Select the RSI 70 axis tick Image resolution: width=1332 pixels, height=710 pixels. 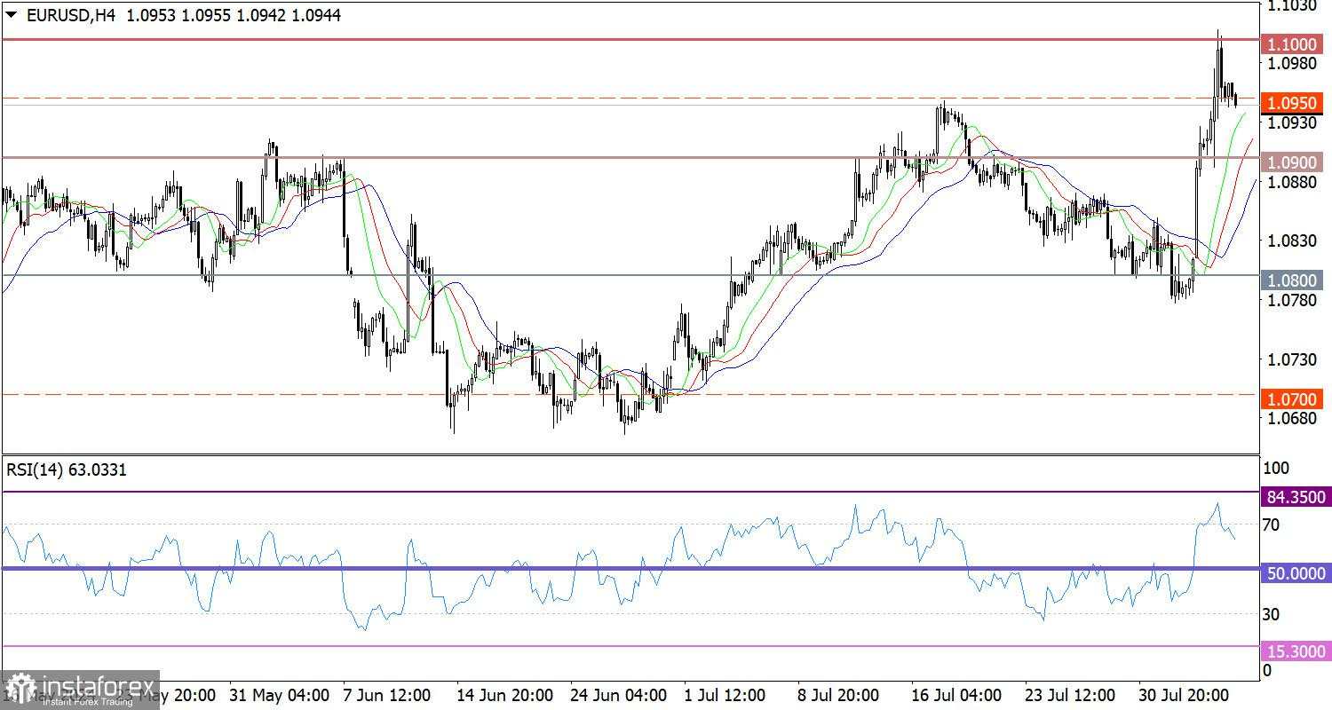(1271, 525)
